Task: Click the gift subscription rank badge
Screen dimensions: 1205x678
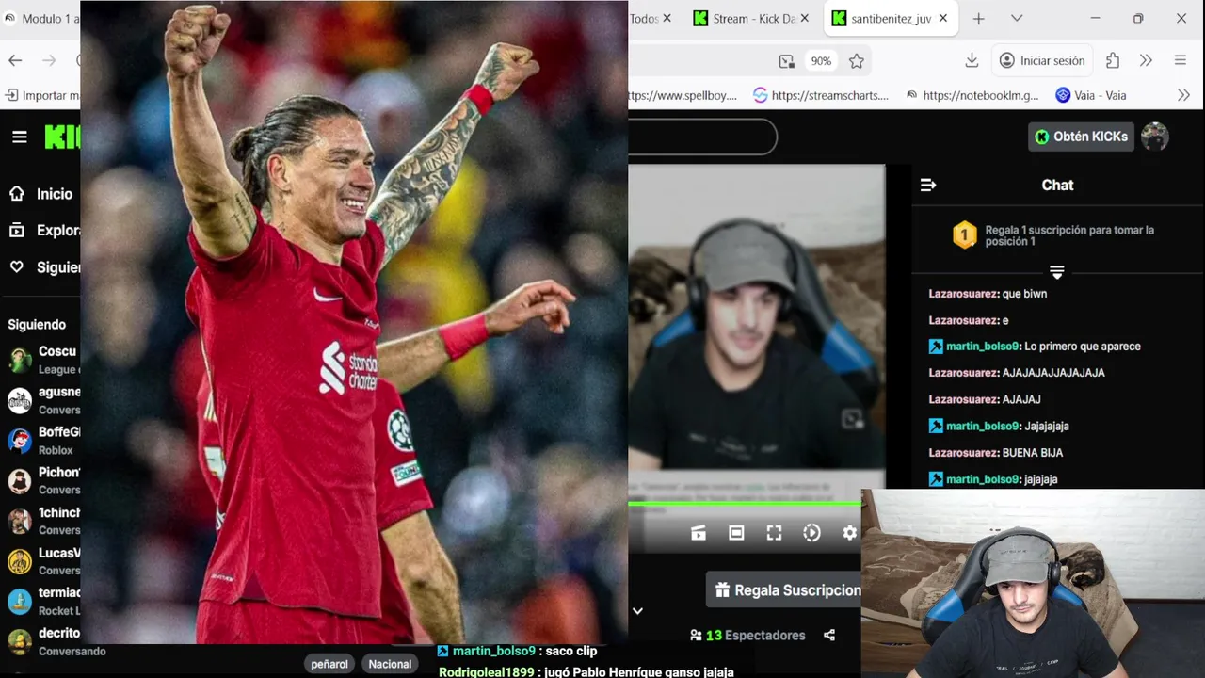Action: 964,235
